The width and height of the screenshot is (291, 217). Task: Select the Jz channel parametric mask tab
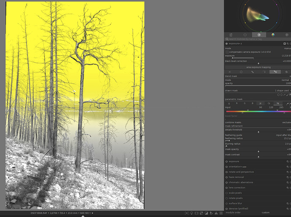(260, 103)
